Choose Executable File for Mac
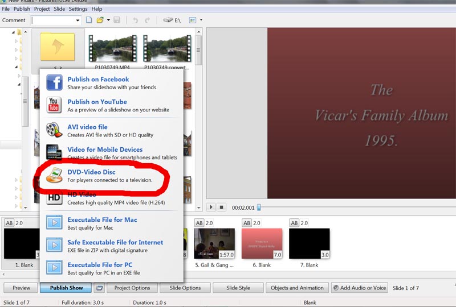 102,219
